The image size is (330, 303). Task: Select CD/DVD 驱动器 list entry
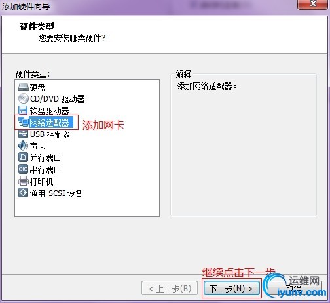tap(57, 99)
